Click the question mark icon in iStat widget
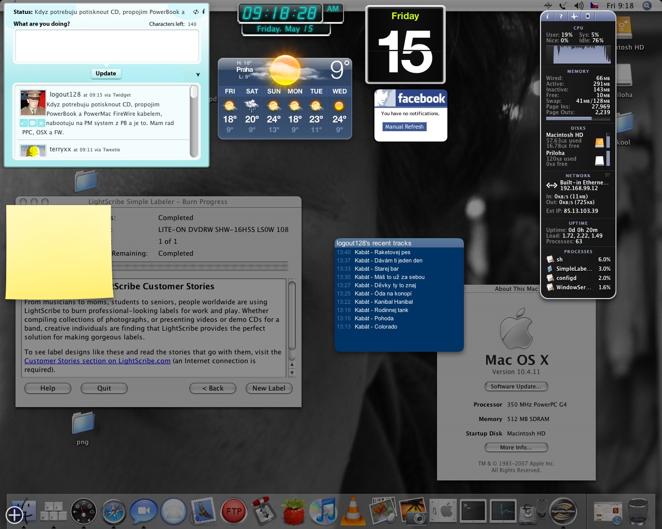The width and height of the screenshot is (662, 529). 561,16
